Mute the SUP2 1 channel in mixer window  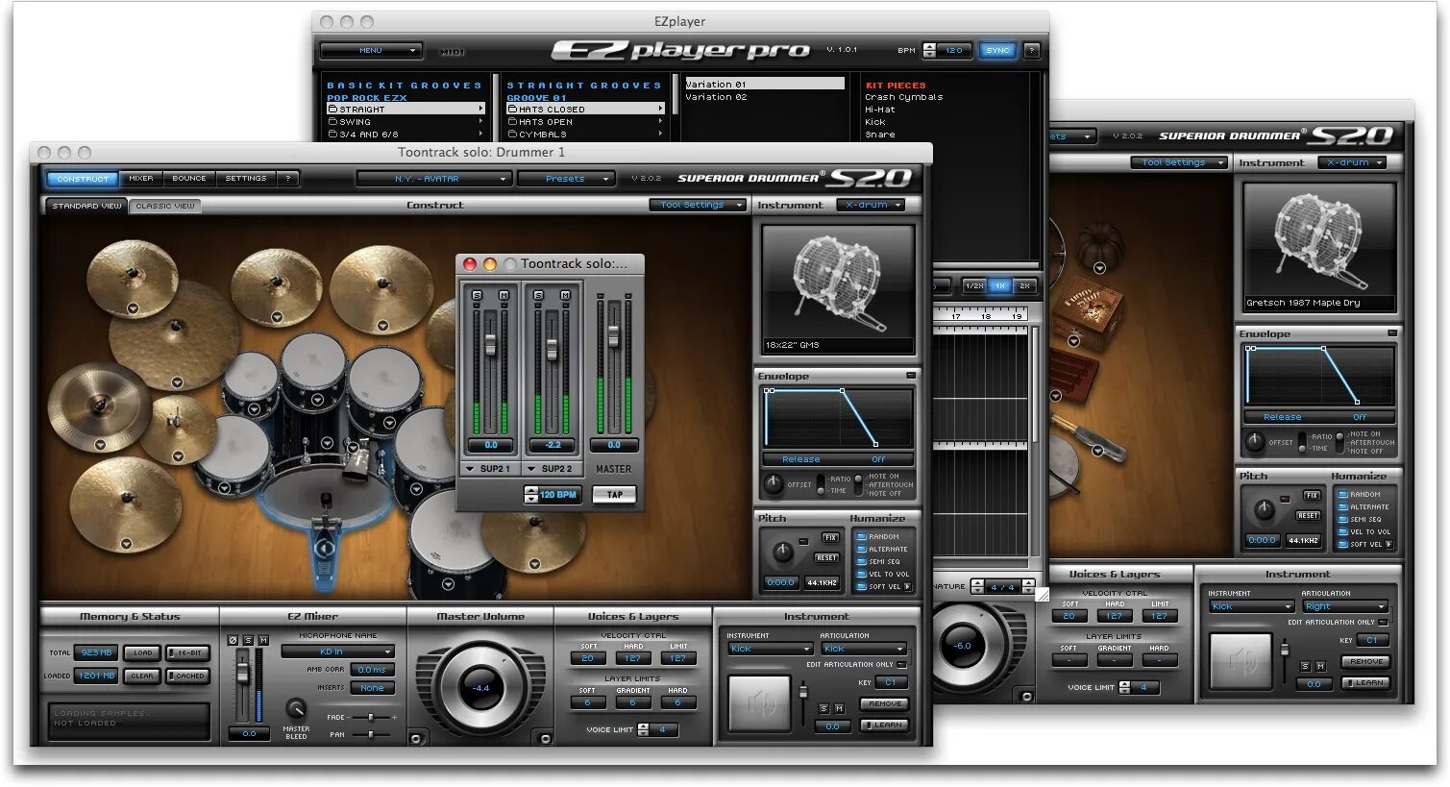click(504, 295)
